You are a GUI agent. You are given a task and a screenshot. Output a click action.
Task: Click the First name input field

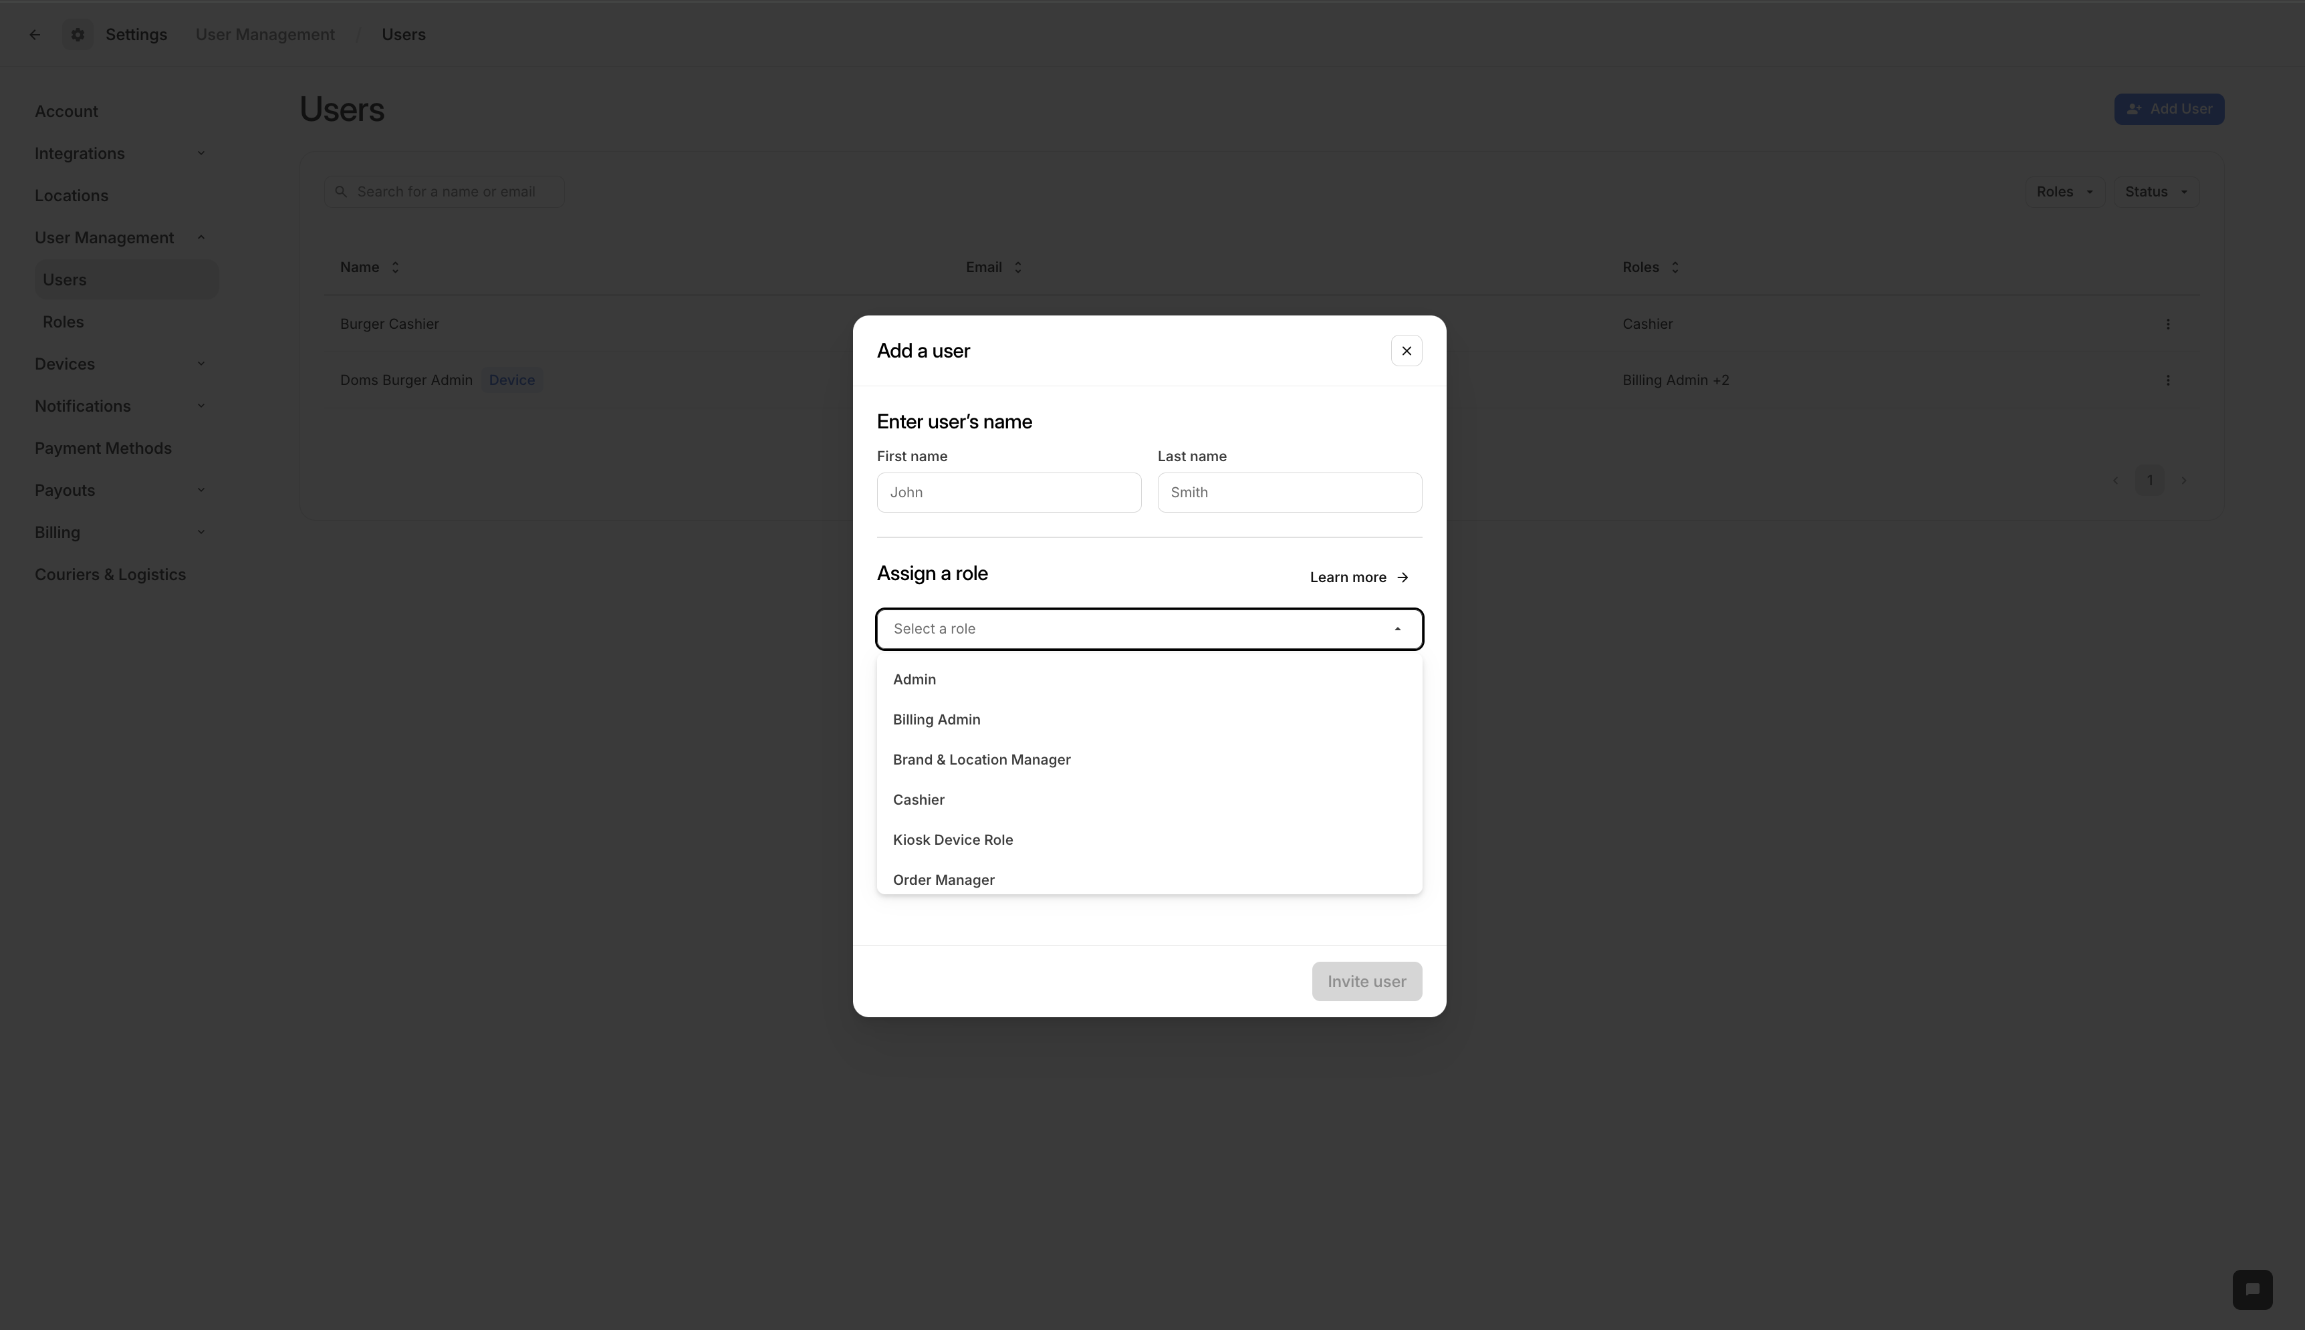(x=1009, y=493)
